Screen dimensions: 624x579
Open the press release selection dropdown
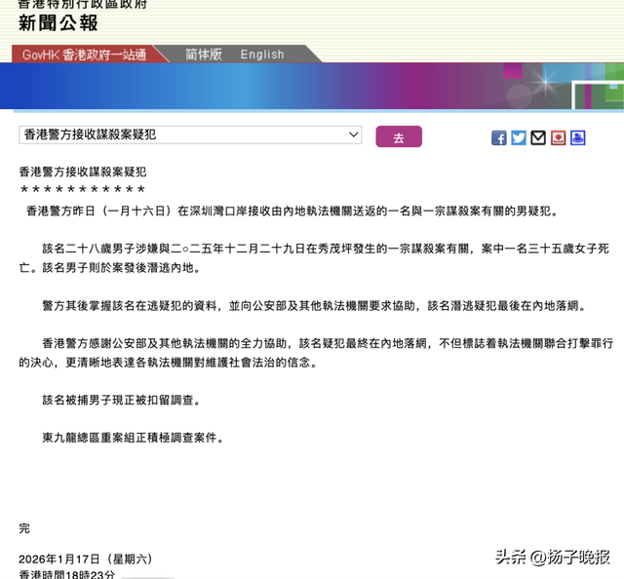tap(190, 135)
